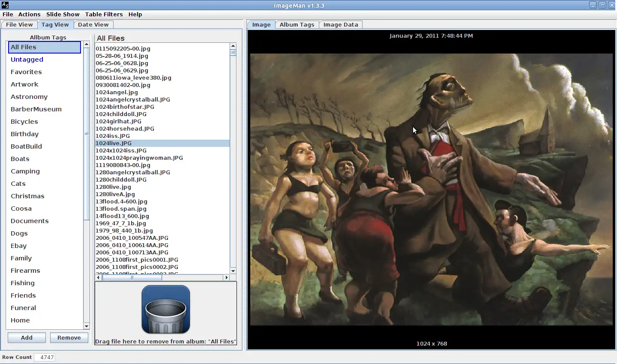Click the file list horizontal scroll right arrow

pyautogui.click(x=227, y=277)
